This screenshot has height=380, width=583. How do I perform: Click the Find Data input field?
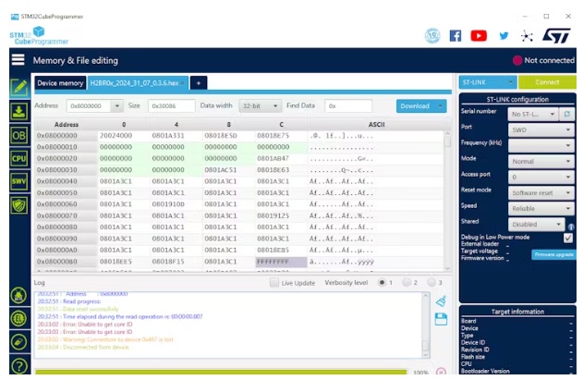pyautogui.click(x=347, y=106)
